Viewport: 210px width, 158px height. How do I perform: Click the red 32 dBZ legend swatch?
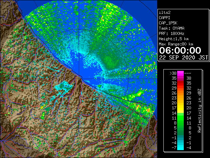(180, 83)
